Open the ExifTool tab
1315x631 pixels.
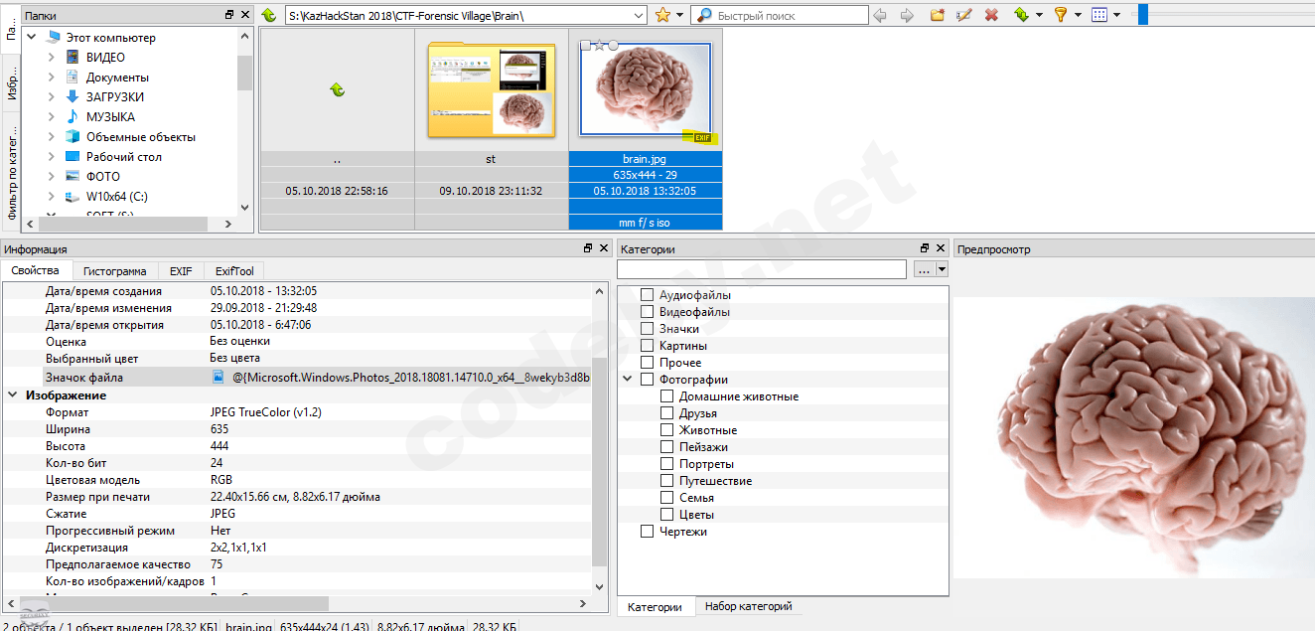click(x=234, y=271)
